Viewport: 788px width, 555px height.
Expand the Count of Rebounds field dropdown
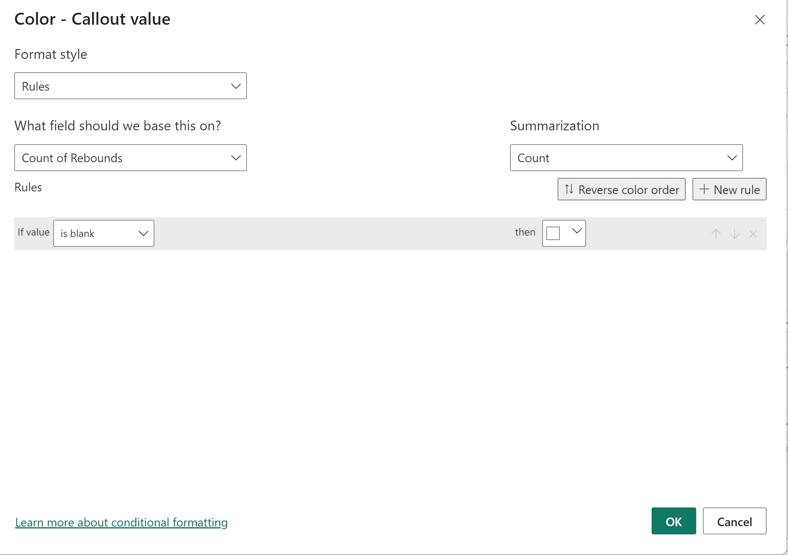[x=130, y=158]
